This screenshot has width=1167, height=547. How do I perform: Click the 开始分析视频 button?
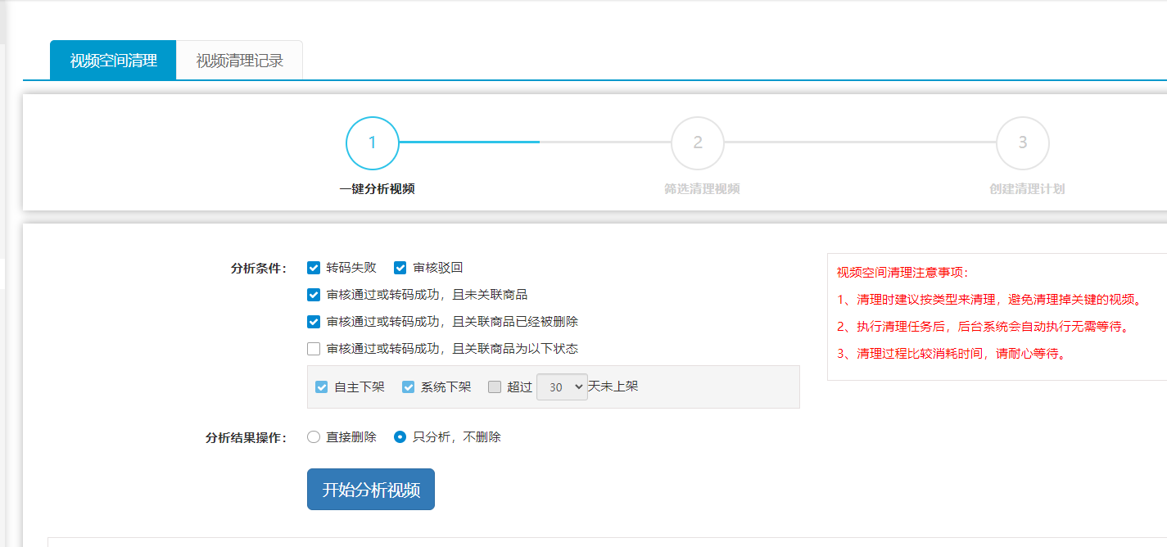pyautogui.click(x=371, y=490)
